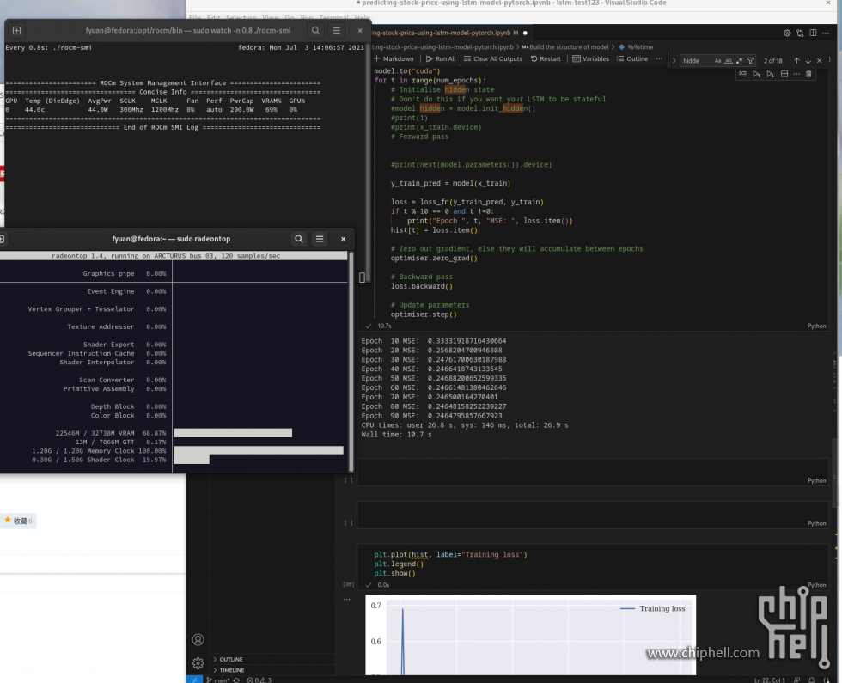The width and height of the screenshot is (842, 683).
Task: Open Accounts icon in activity bar
Action: coord(198,639)
